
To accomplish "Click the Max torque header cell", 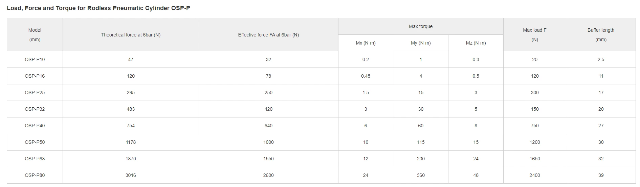I will (x=420, y=26).
